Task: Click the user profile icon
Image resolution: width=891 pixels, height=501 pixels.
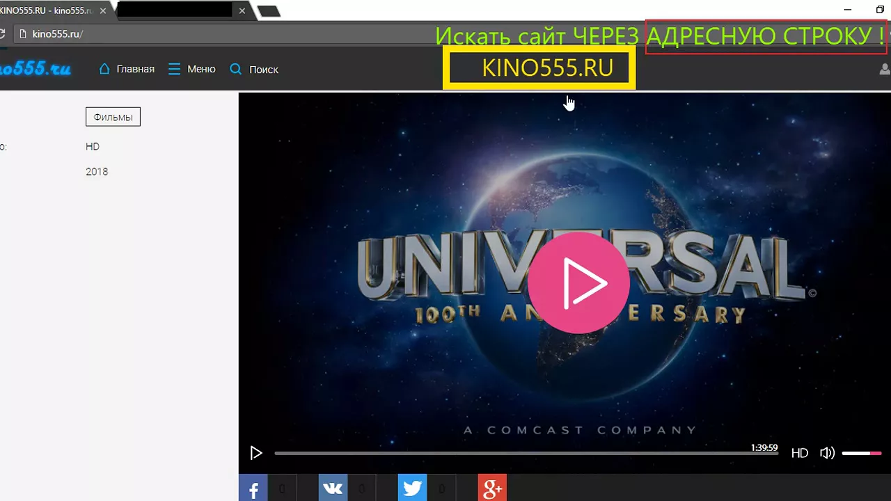Action: pos(885,69)
